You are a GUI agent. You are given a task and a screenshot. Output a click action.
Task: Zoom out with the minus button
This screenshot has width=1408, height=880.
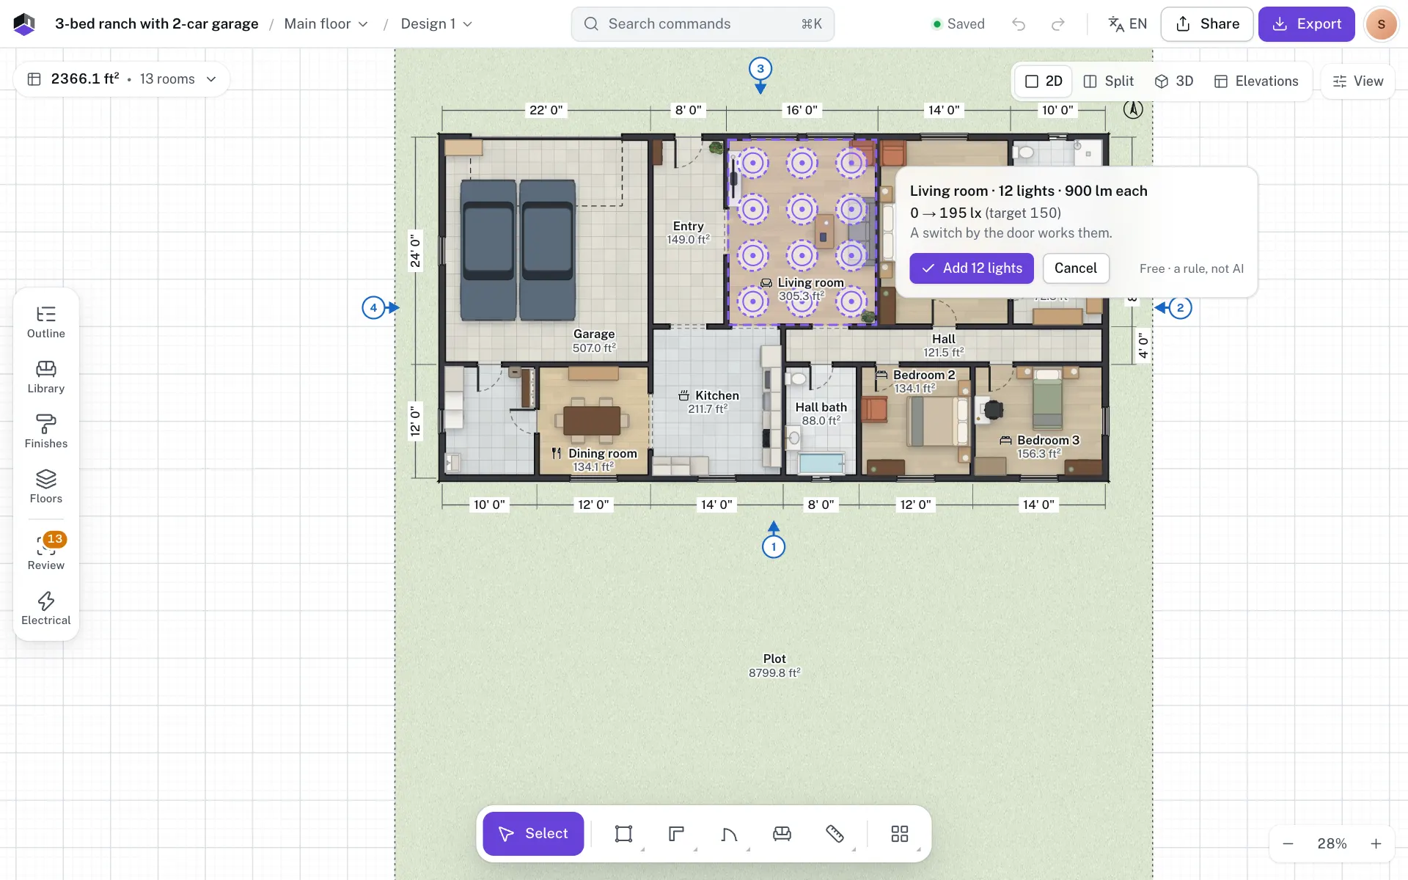pyautogui.click(x=1288, y=844)
